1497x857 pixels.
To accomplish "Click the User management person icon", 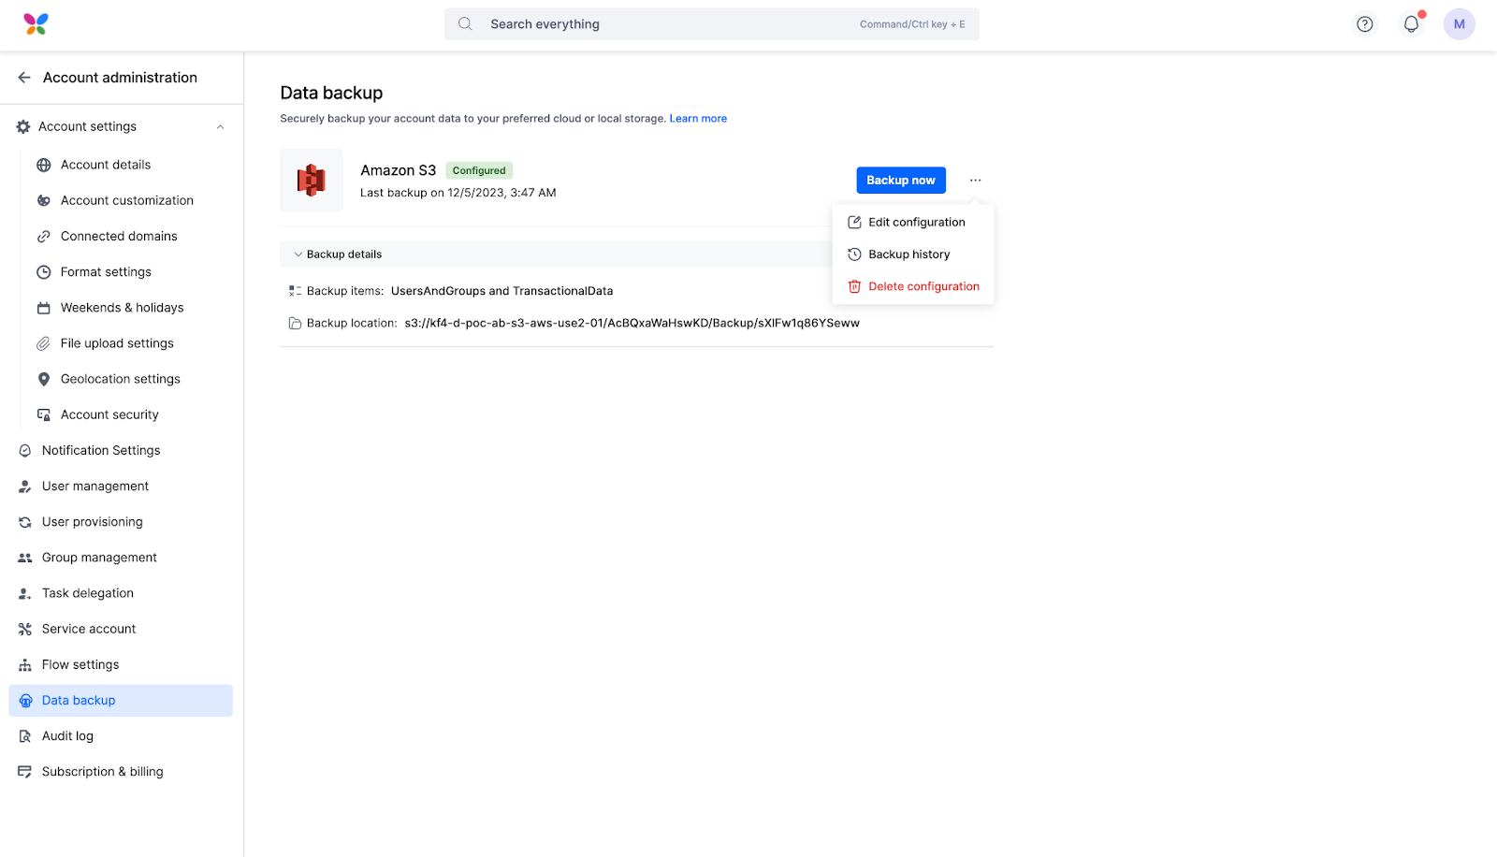I will pyautogui.click(x=25, y=487).
